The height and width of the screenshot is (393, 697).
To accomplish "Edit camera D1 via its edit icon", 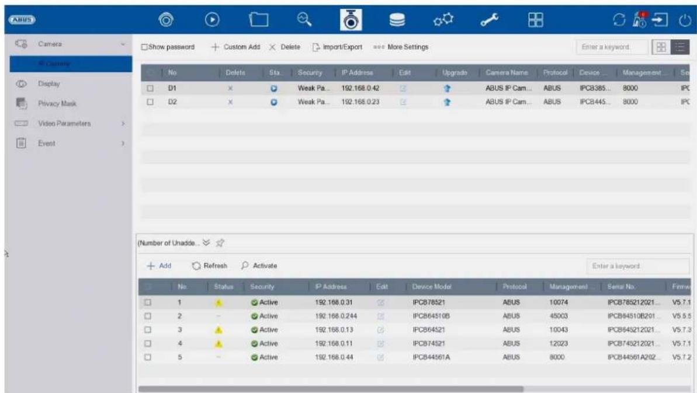I will click(403, 88).
